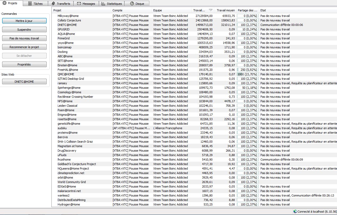The height and width of the screenshot is (215, 337).
Task: Select the ABC@home project row
Action: [194, 56]
